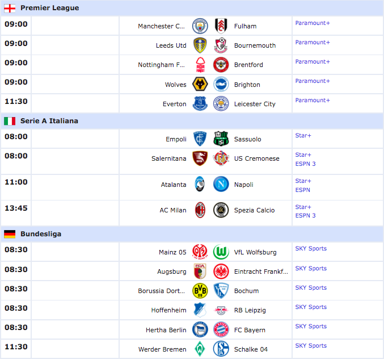Click the Brentford bee badge
Screen dimensions: 384x359
pos(221,65)
